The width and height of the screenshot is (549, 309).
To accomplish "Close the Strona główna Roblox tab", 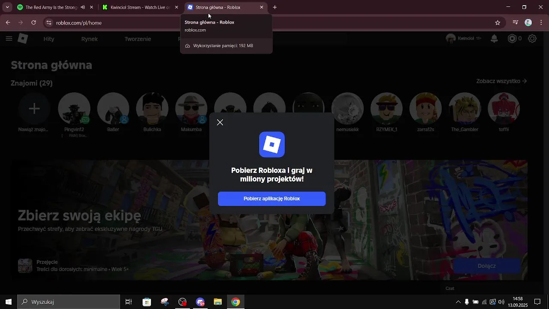I will pos(262,7).
